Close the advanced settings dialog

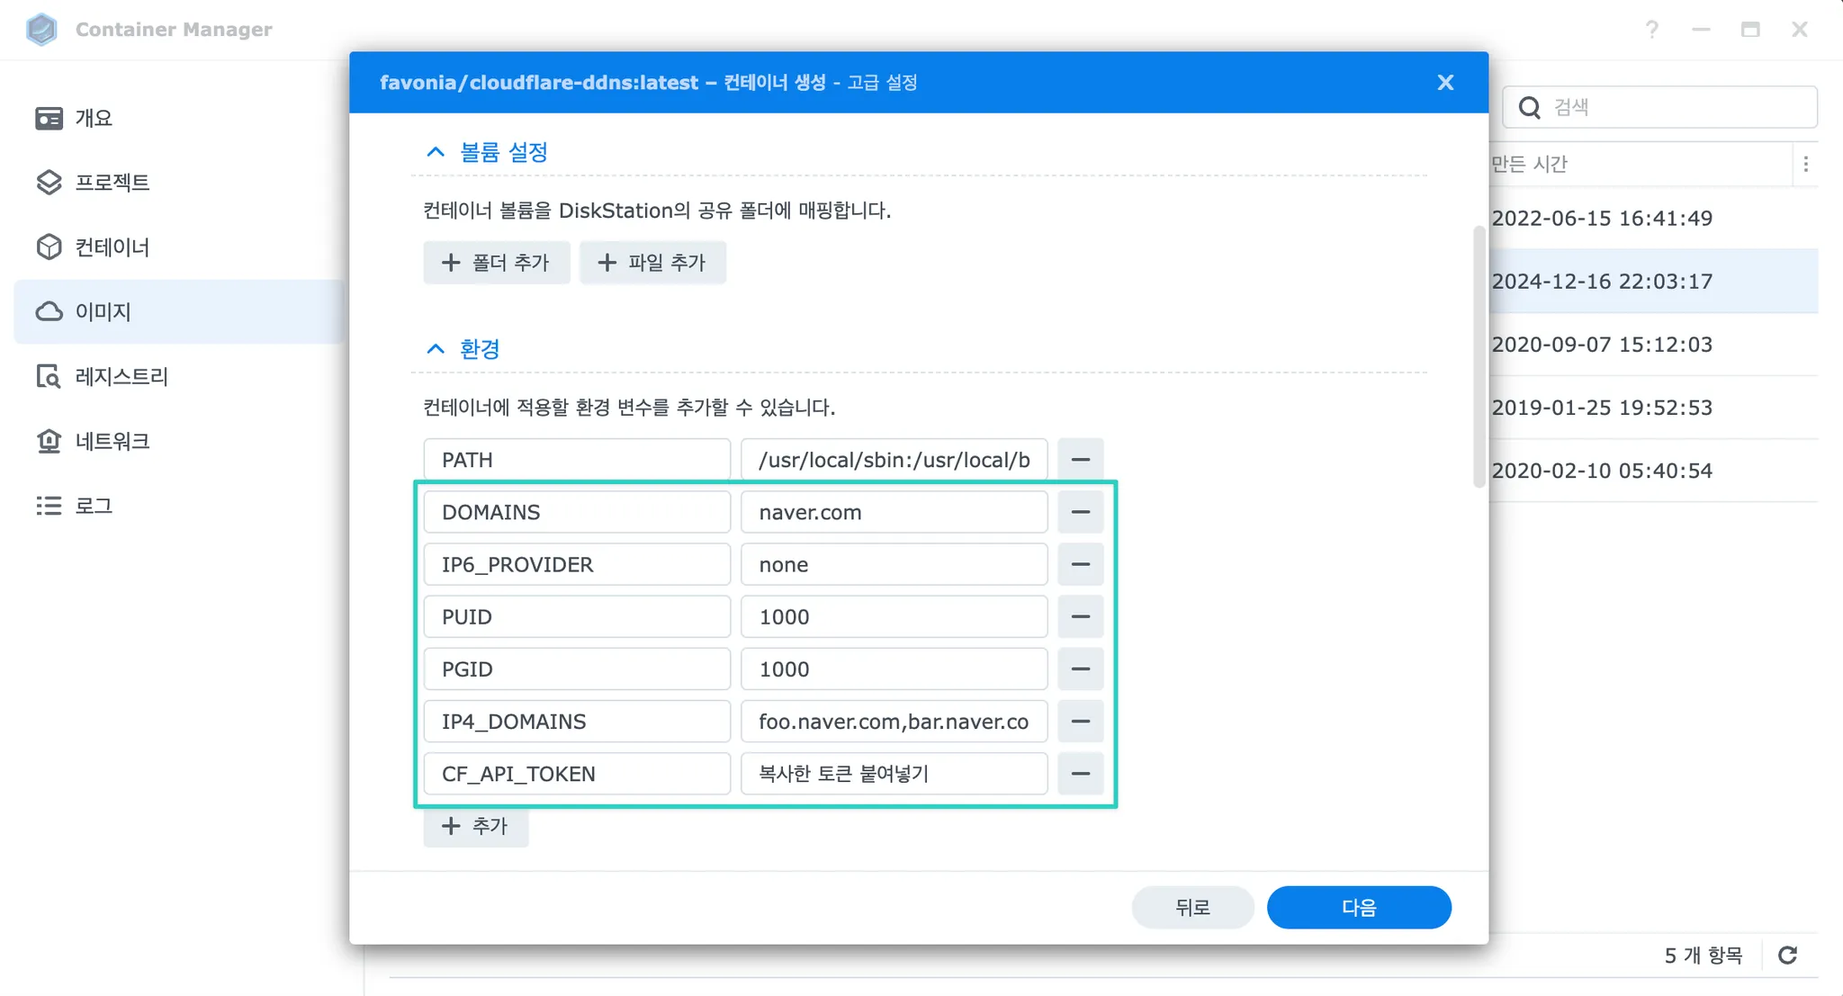point(1445,83)
